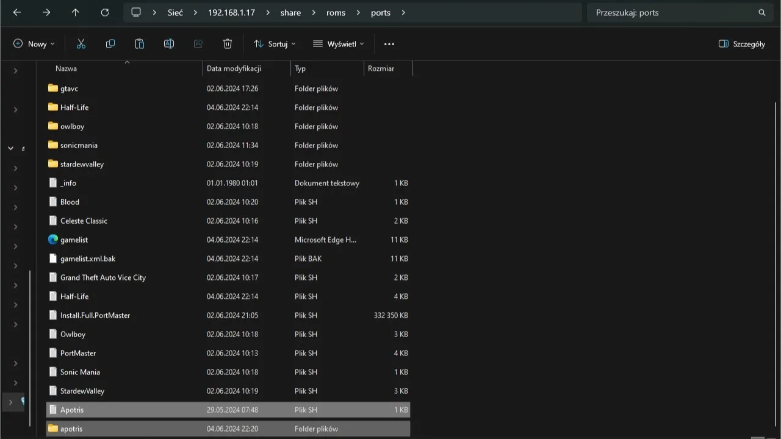The width and height of the screenshot is (781, 439).
Task: Open the Wyświetl view dropdown
Action: pyautogui.click(x=338, y=44)
